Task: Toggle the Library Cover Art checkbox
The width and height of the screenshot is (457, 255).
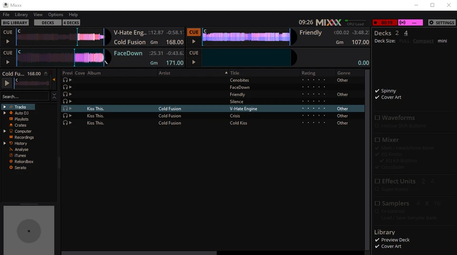Action: 377,246
